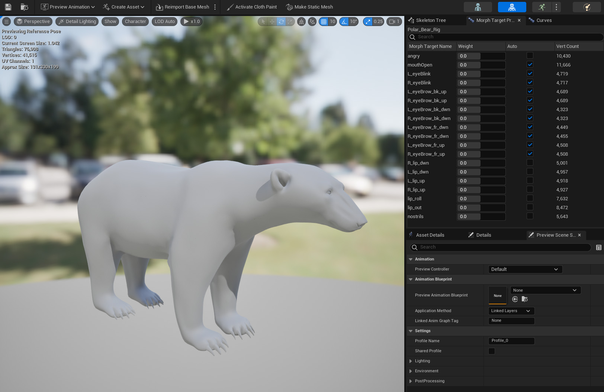This screenshot has width=604, height=392.
Task: Browse to Preview Animation Blueprint asset
Action: coord(525,299)
